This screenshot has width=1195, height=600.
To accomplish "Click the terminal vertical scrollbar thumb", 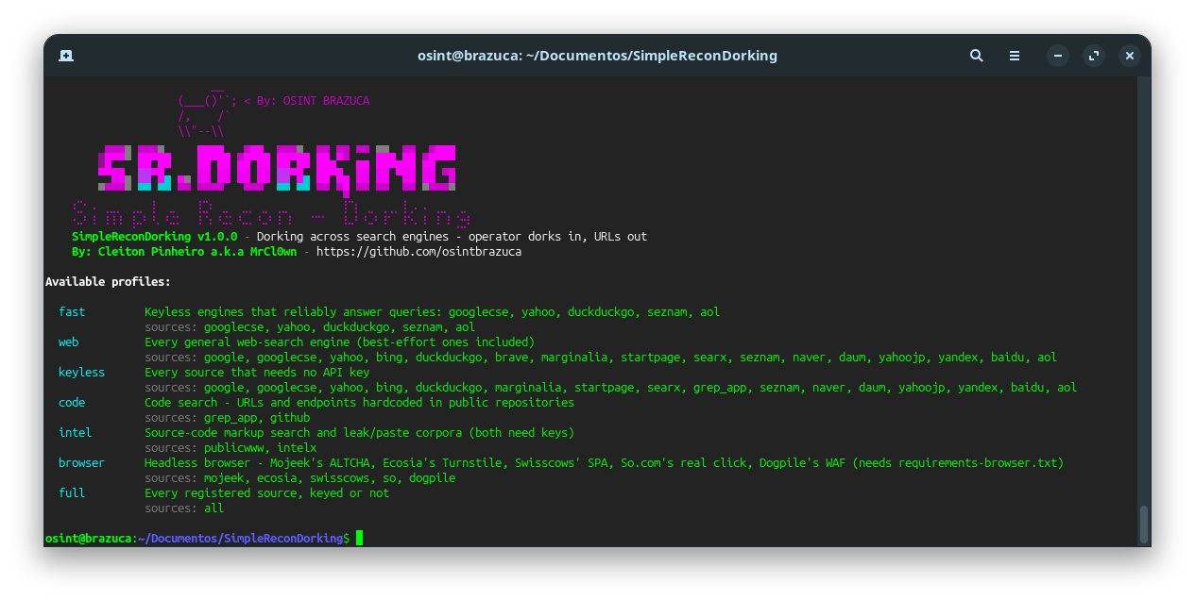I will [x=1143, y=524].
